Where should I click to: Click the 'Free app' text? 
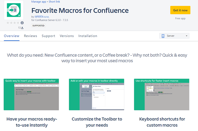coord(180,18)
